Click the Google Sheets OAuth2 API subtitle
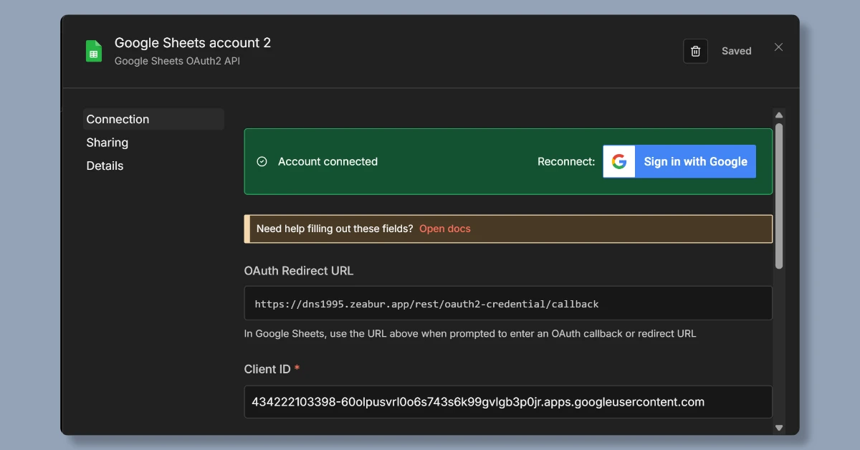 coord(177,61)
